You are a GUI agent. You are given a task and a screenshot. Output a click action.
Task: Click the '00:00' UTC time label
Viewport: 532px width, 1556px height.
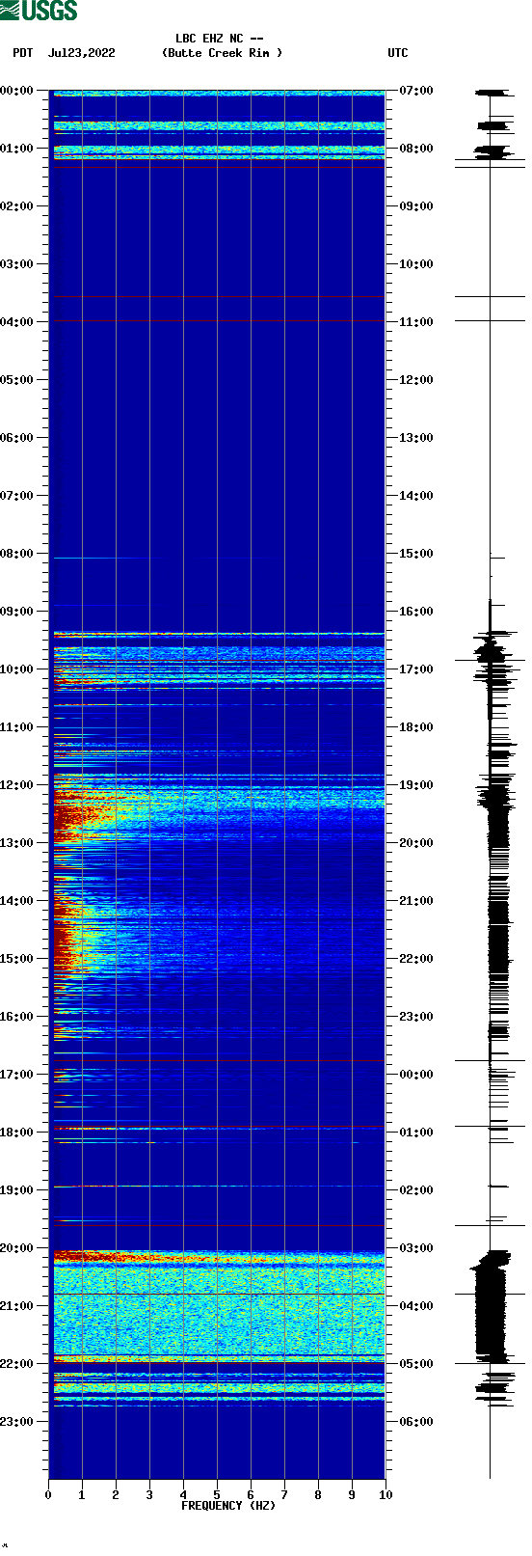pos(416,1075)
